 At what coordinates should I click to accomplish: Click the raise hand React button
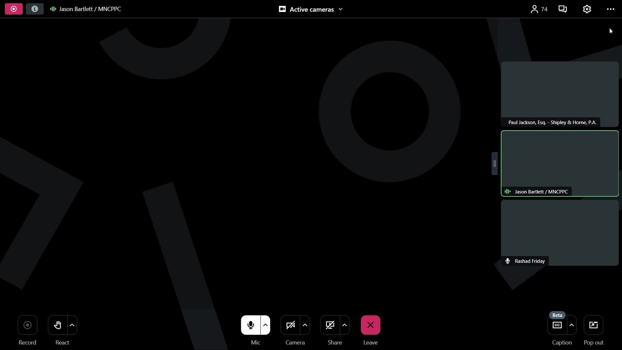pyautogui.click(x=57, y=325)
